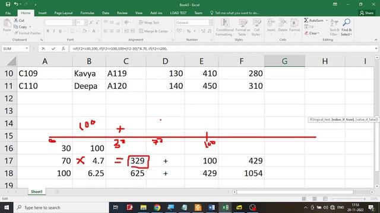Click the Undo arrow icon
This screenshot has width=380, height=213.
point(16,4)
